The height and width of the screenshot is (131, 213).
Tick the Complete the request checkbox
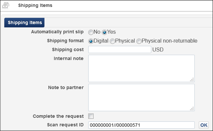91,116
